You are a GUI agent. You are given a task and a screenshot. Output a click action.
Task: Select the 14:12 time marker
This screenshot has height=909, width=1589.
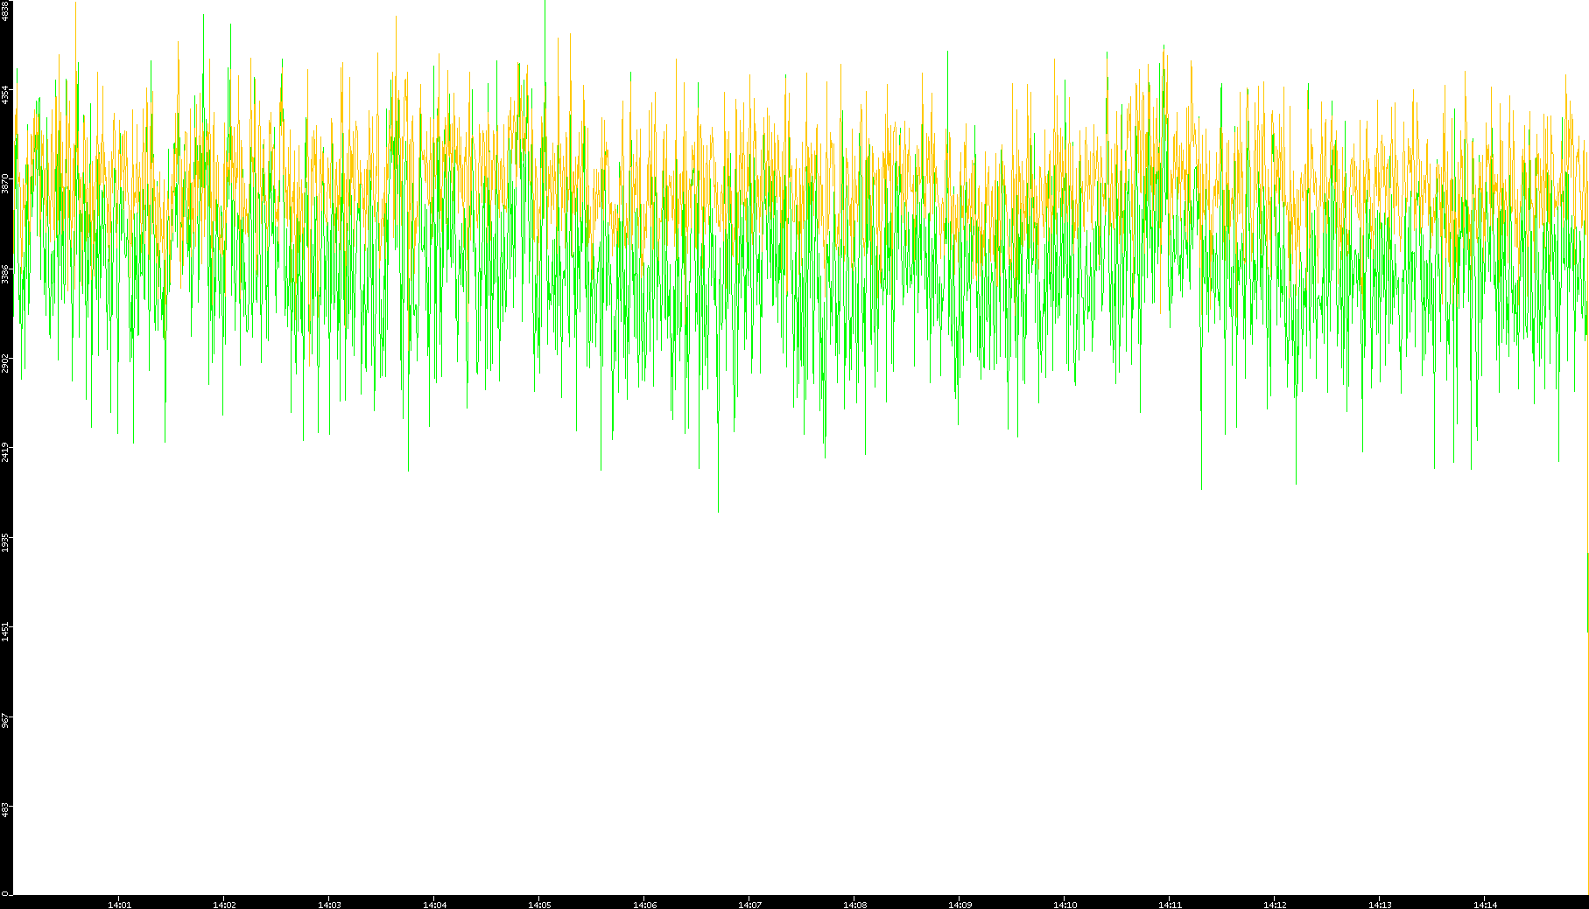[1275, 905]
